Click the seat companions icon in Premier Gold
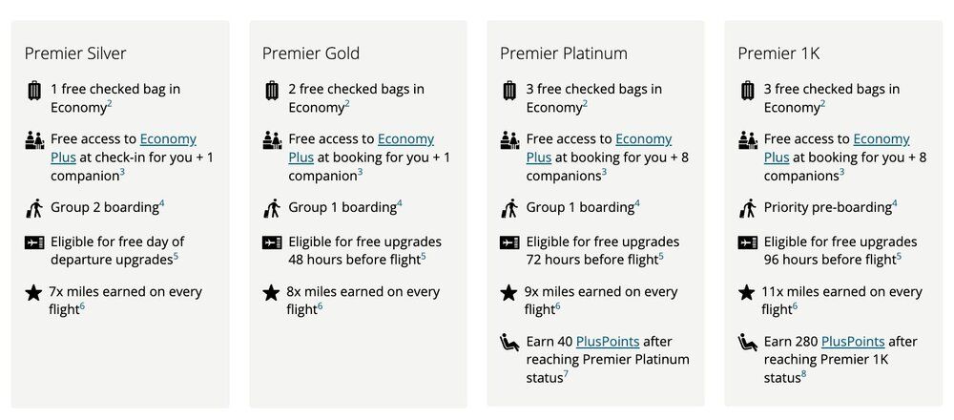 point(272,141)
